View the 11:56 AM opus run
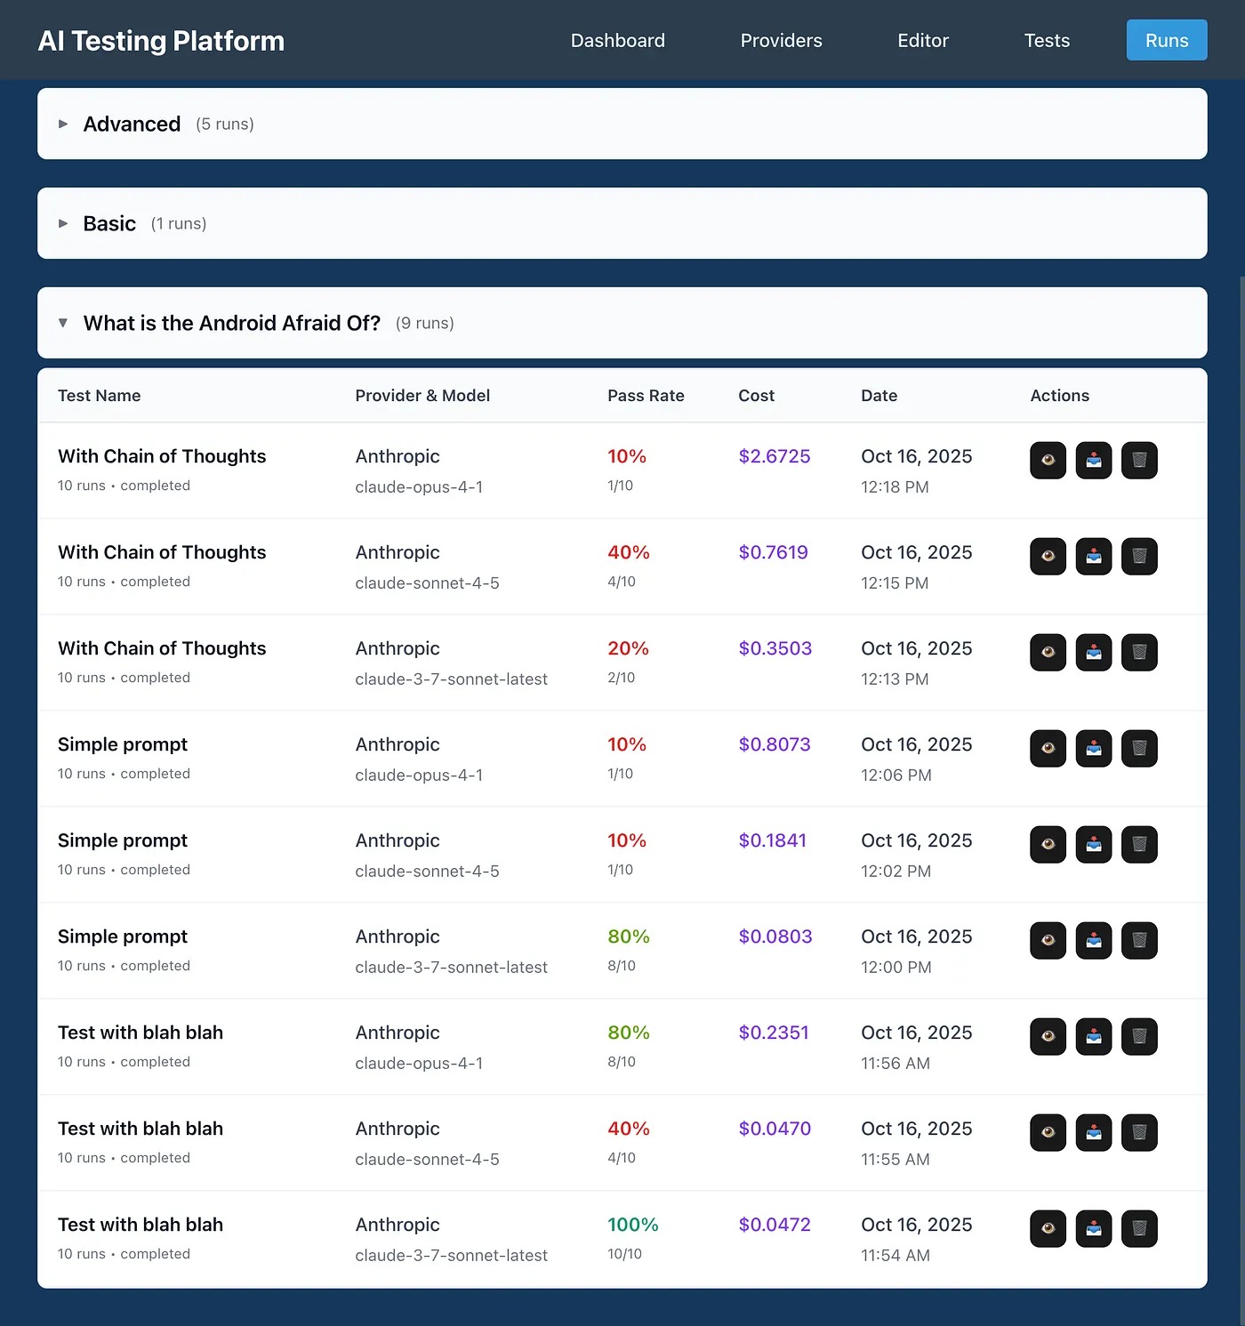This screenshot has width=1245, height=1326. click(1048, 1037)
